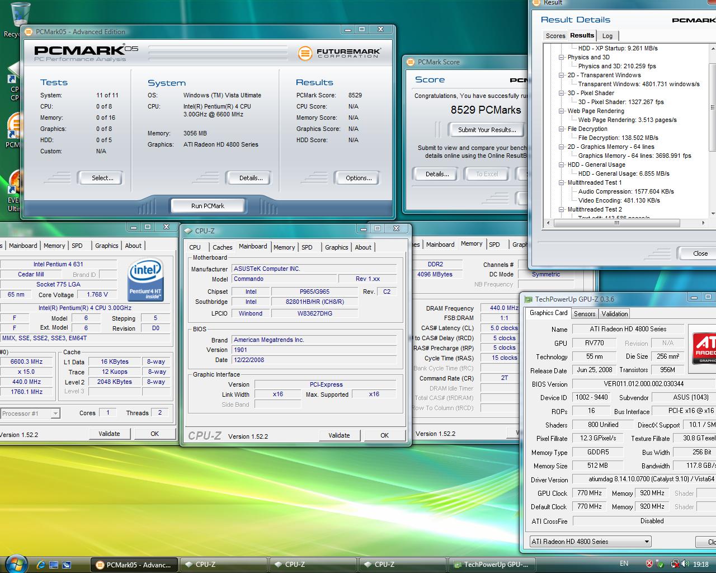Switch to the Sensors tab in GPU-Z
716x573 pixels.
pos(585,314)
